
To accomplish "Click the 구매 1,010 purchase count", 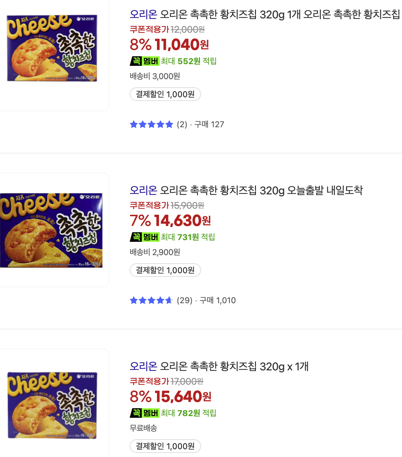I will coord(218,300).
